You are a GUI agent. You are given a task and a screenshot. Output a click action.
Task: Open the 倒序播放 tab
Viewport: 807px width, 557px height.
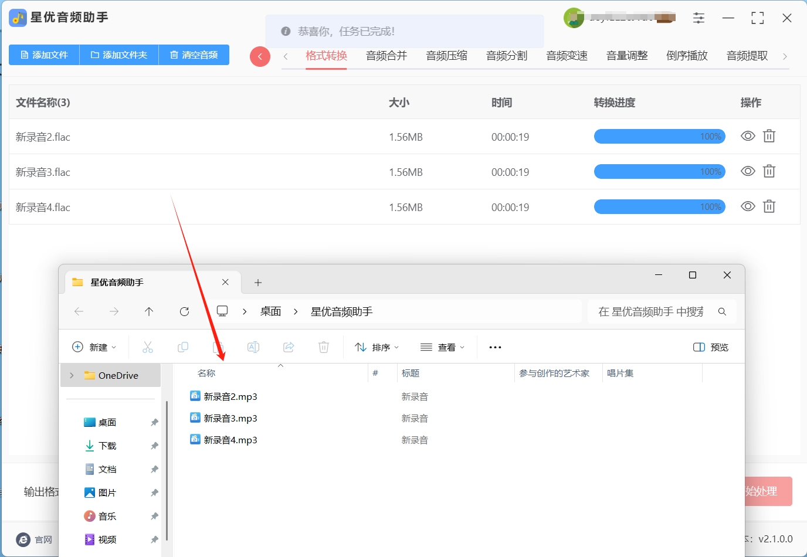687,56
